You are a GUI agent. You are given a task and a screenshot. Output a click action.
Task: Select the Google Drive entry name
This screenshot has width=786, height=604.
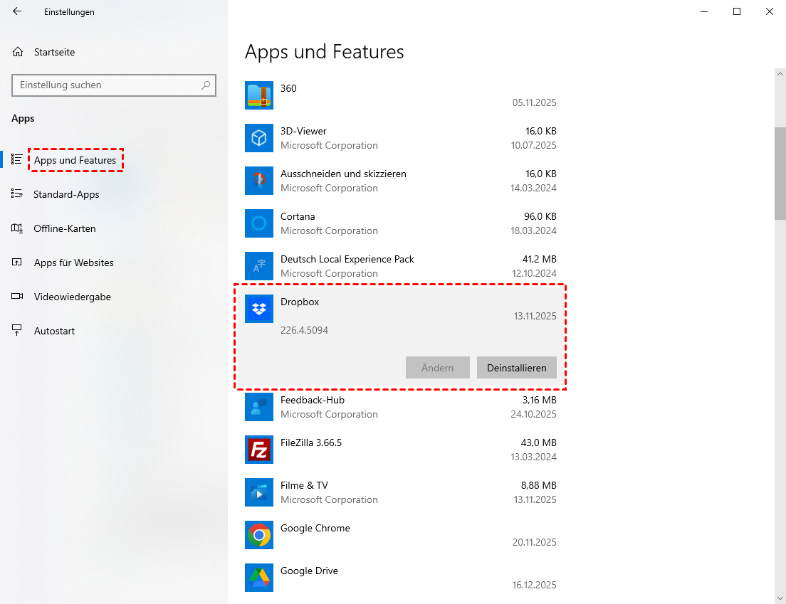point(309,571)
